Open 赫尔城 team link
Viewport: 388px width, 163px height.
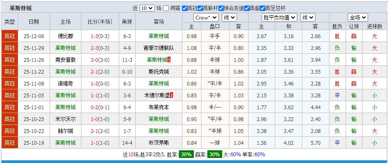point(65,131)
